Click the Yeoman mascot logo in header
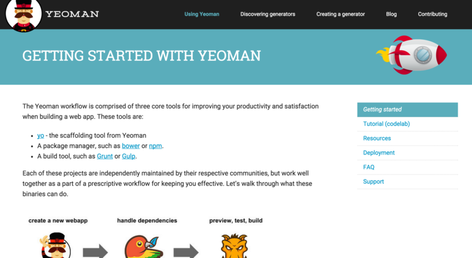 [24, 15]
